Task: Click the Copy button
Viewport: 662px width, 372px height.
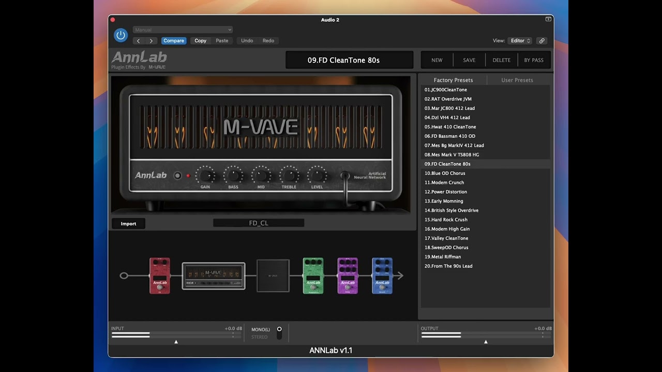Action: pos(201,41)
